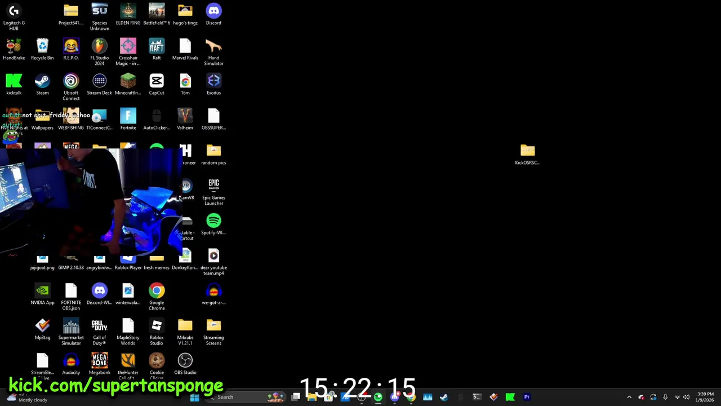Open the random pics folder
The height and width of the screenshot is (406, 721).
(x=213, y=155)
